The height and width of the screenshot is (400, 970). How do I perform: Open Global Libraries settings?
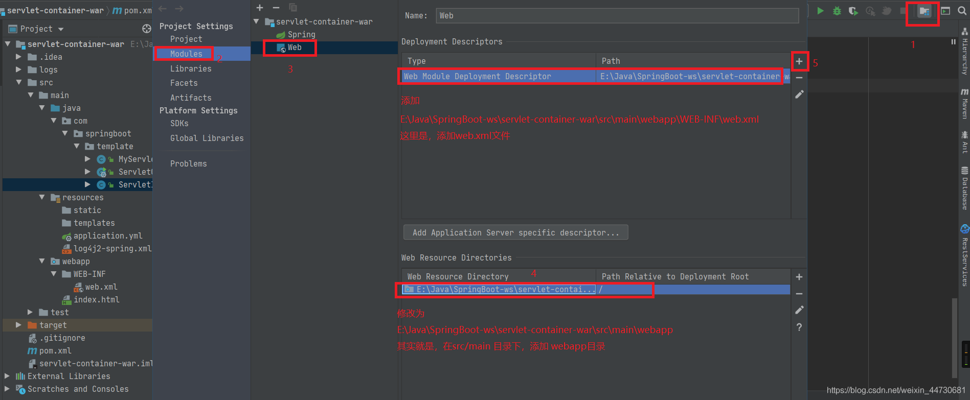tap(207, 138)
